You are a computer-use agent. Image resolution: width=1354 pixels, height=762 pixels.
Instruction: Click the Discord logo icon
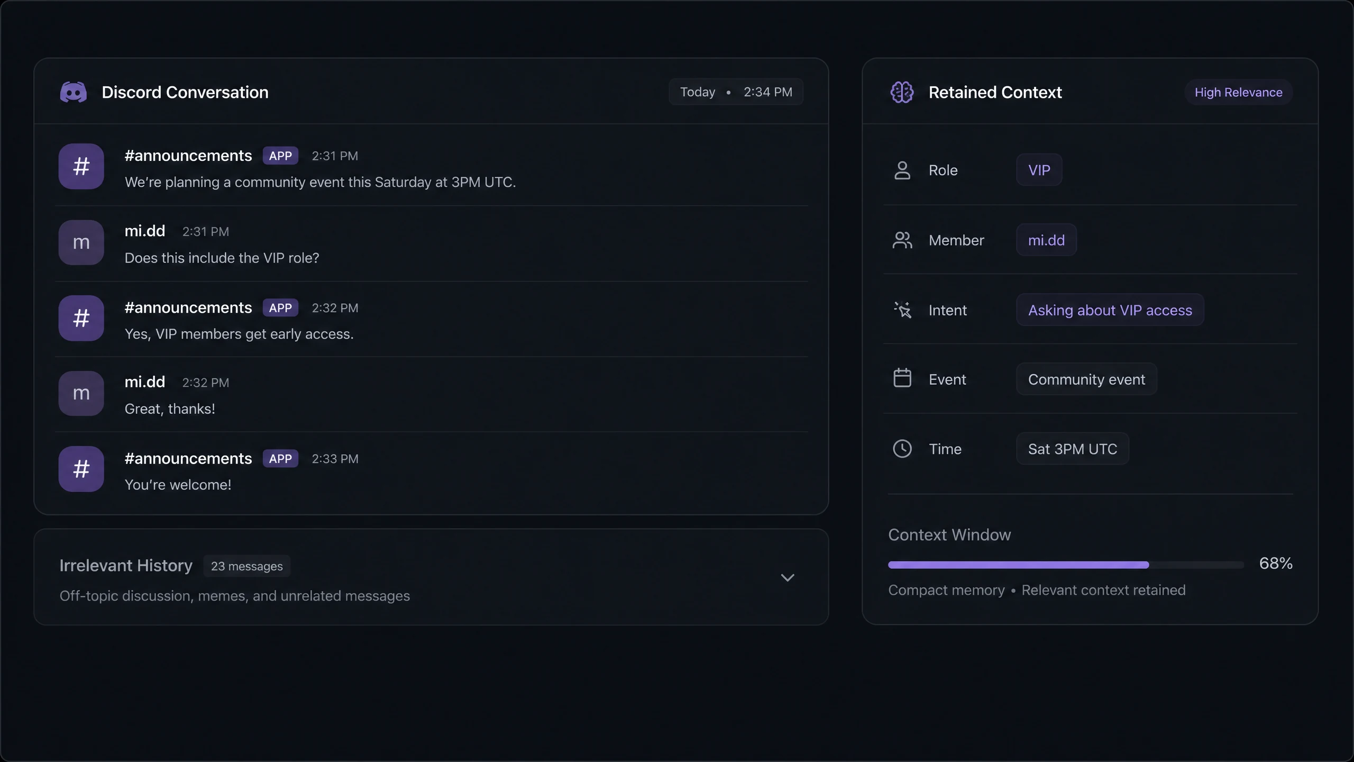73,92
